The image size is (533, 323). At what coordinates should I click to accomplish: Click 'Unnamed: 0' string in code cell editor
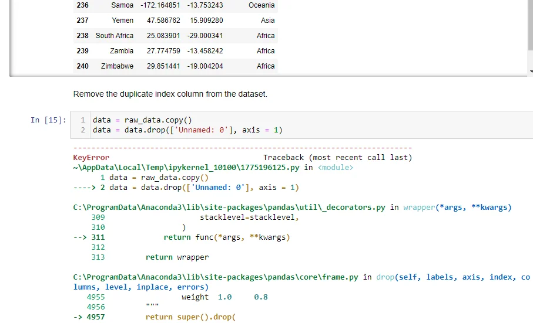[210, 130]
